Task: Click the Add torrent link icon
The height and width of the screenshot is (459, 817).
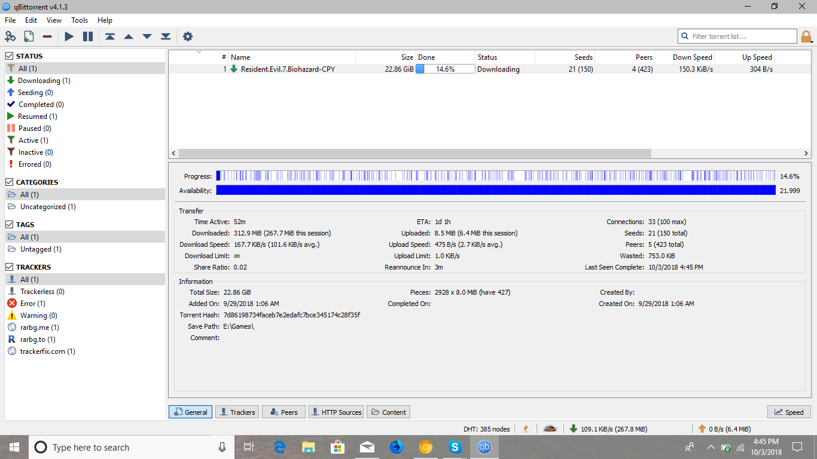Action: 10,36
